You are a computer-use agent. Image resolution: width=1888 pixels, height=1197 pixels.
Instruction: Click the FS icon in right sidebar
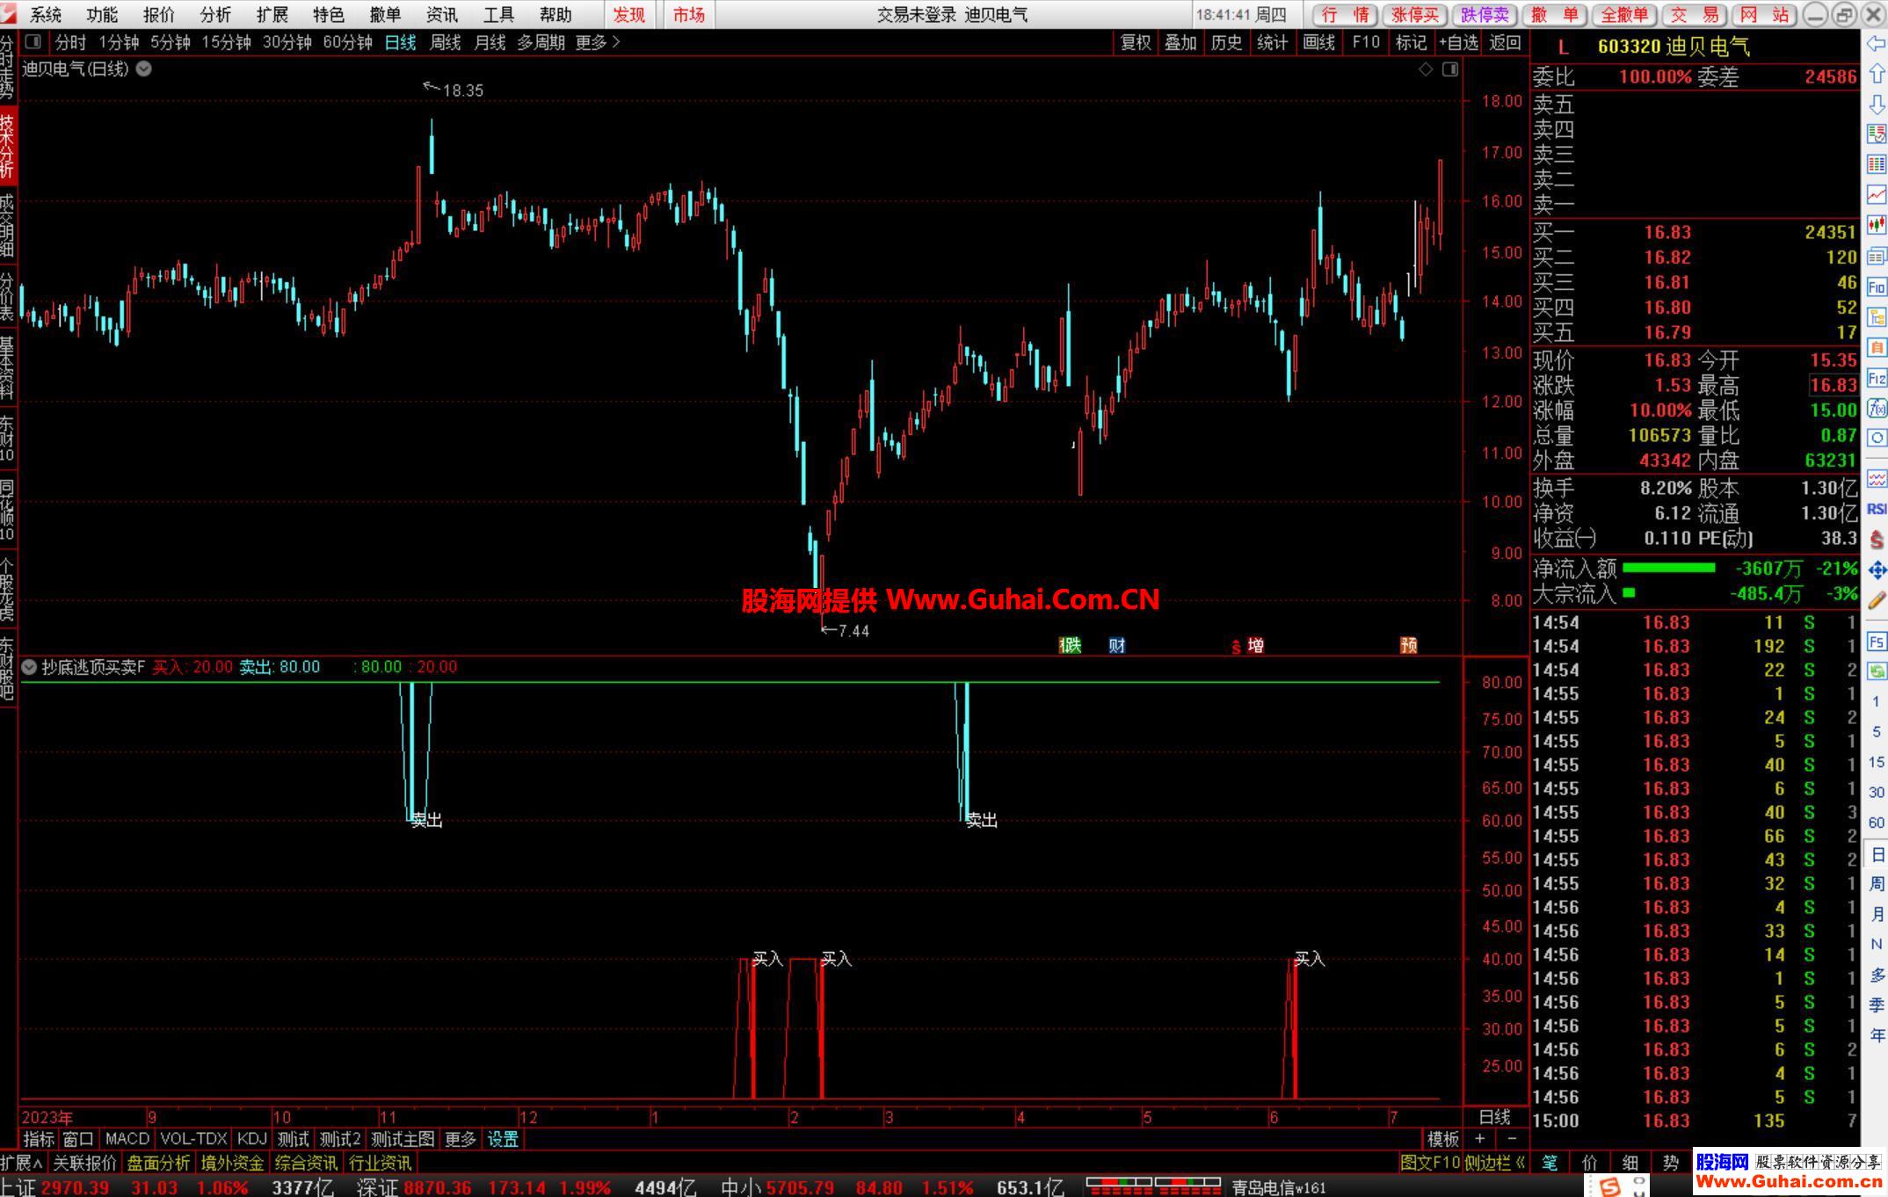point(1877,641)
